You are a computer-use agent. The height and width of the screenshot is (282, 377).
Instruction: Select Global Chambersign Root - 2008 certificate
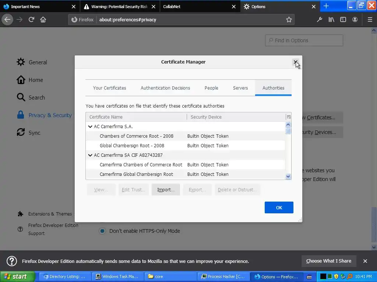click(186, 145)
